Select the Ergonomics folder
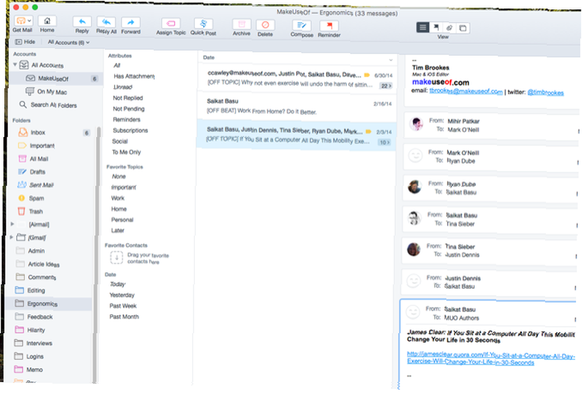Screen dimensions: 582x394 [49, 304]
